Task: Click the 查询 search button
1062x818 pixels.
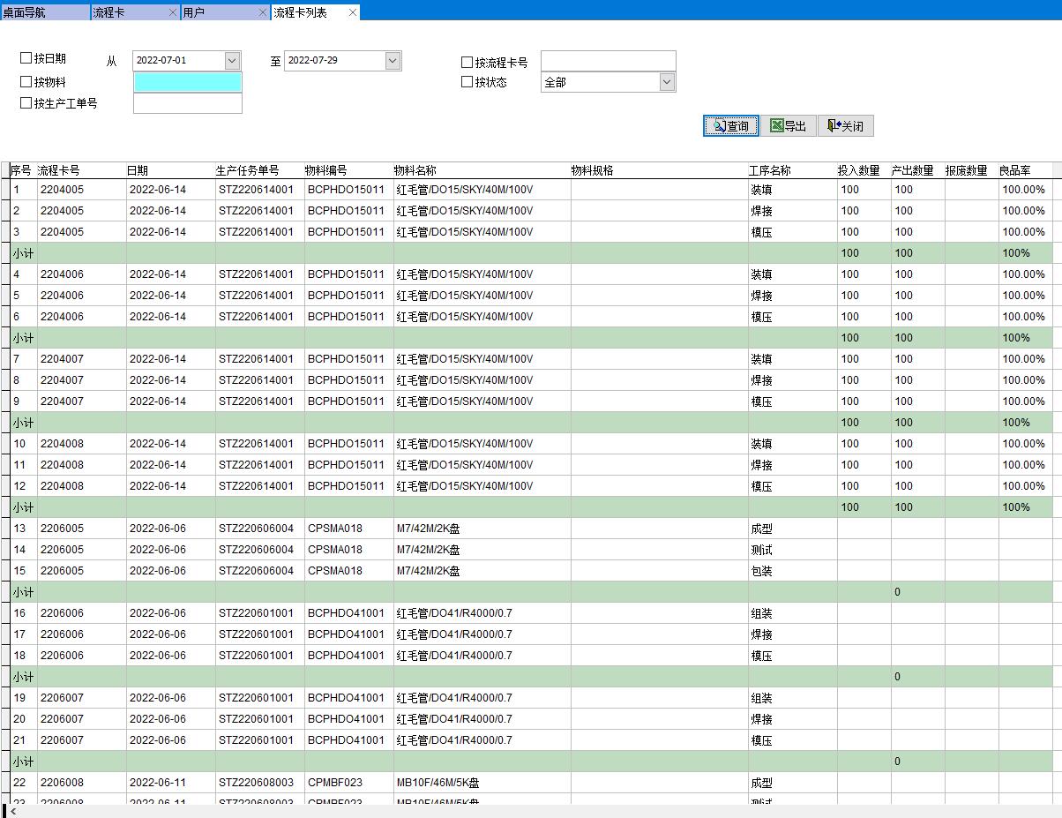Action: click(x=731, y=126)
